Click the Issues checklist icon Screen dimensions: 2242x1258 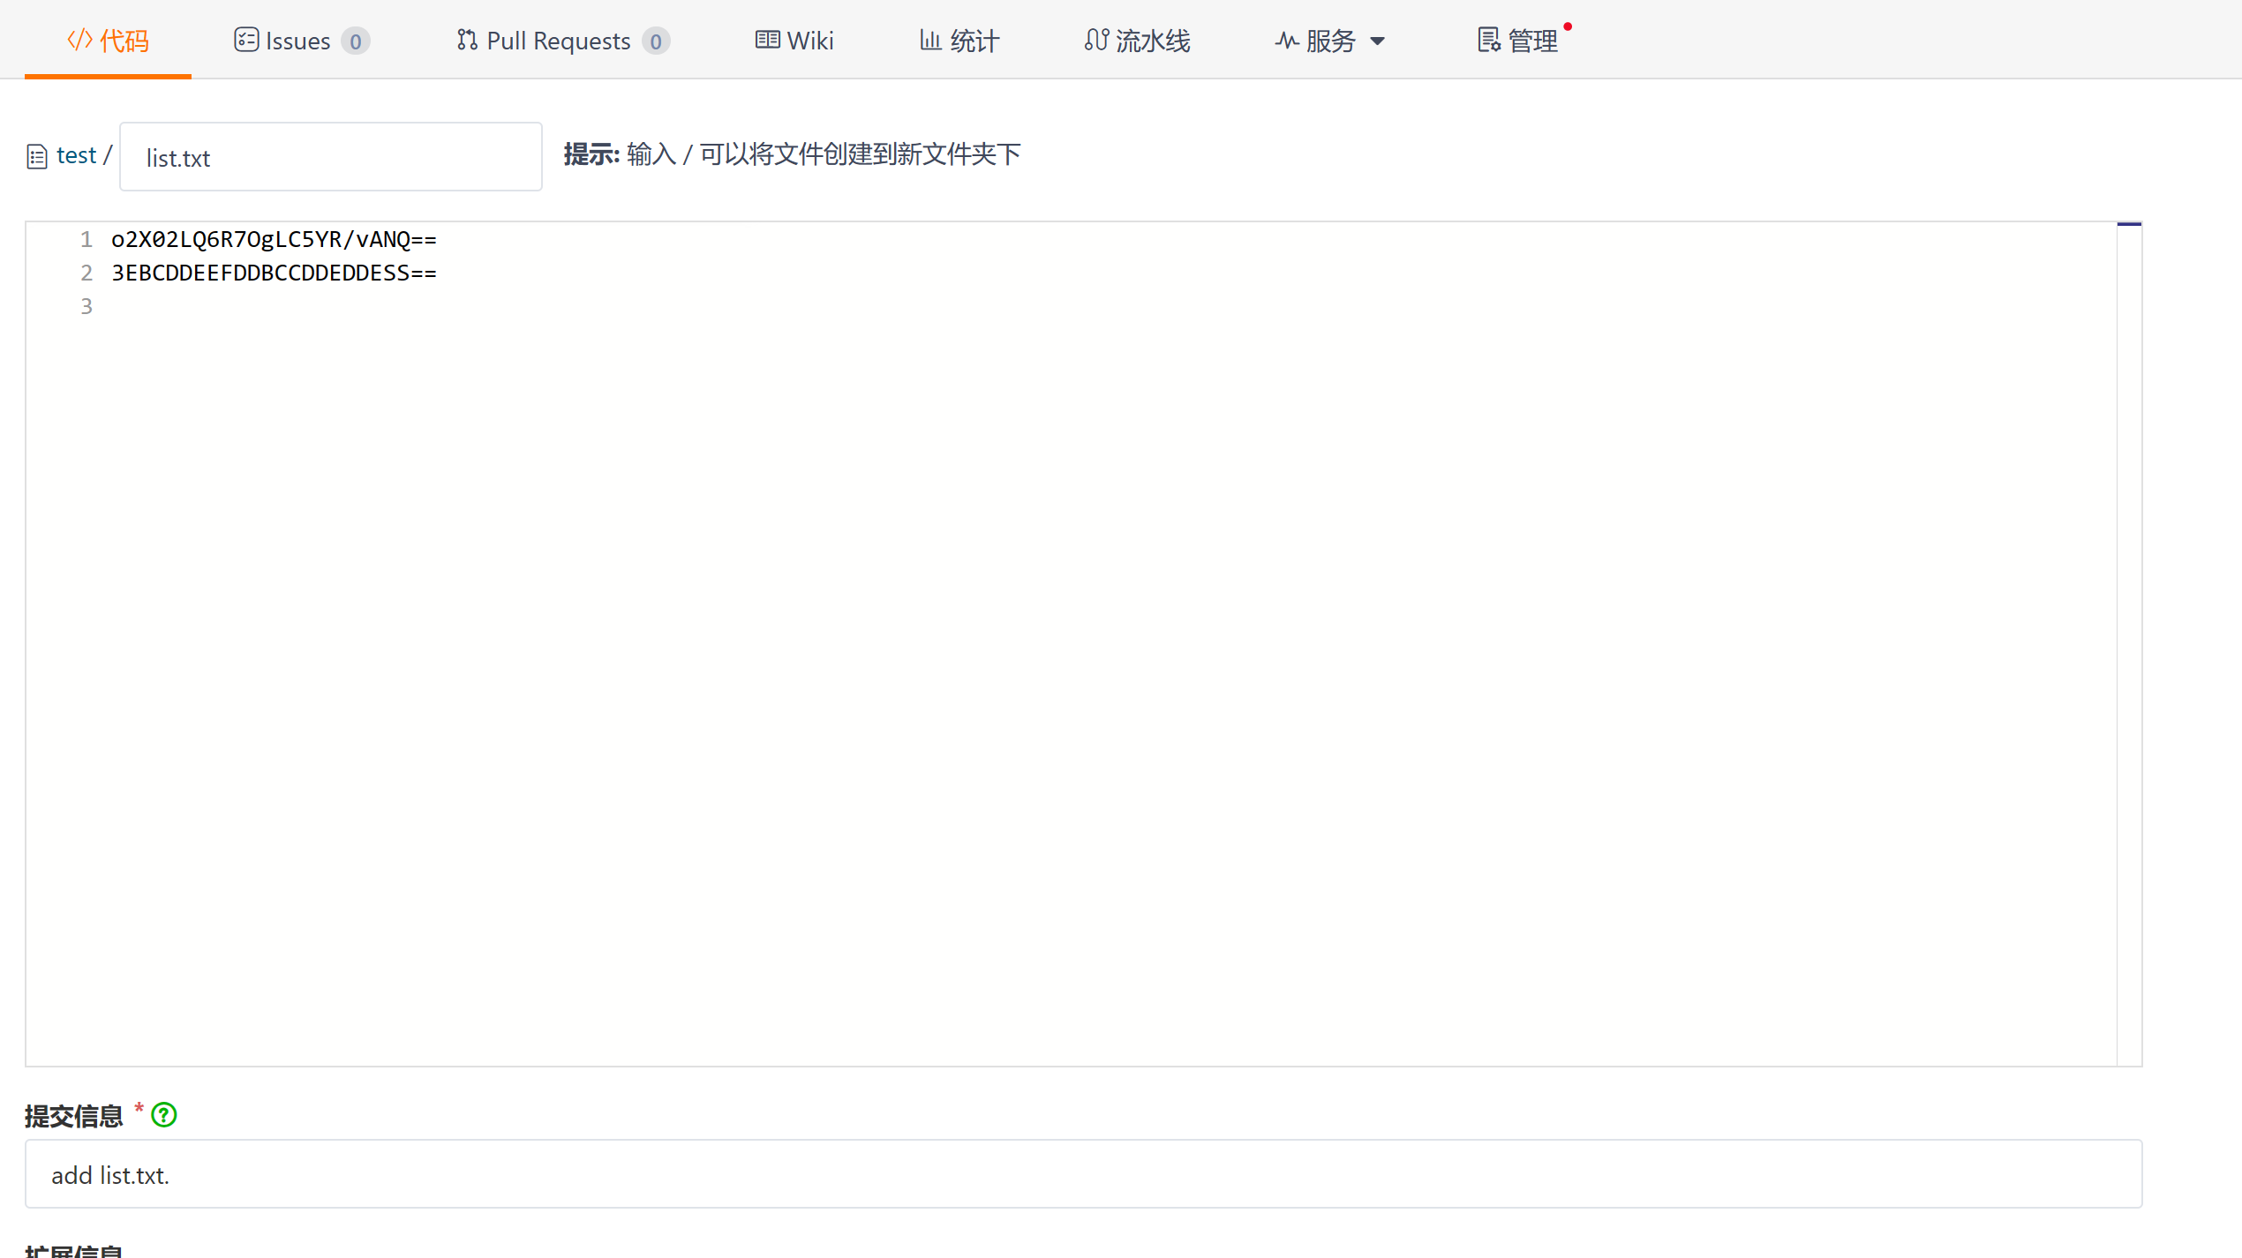pyautogui.click(x=245, y=40)
